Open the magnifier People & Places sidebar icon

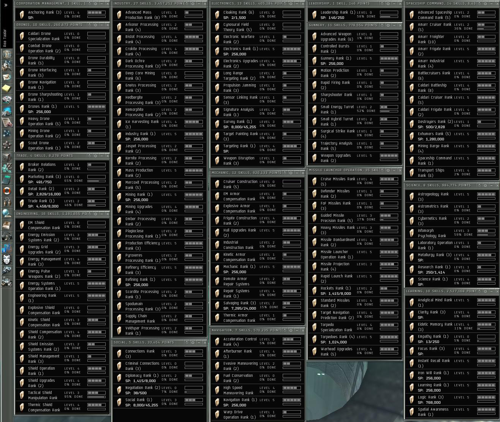point(7,65)
